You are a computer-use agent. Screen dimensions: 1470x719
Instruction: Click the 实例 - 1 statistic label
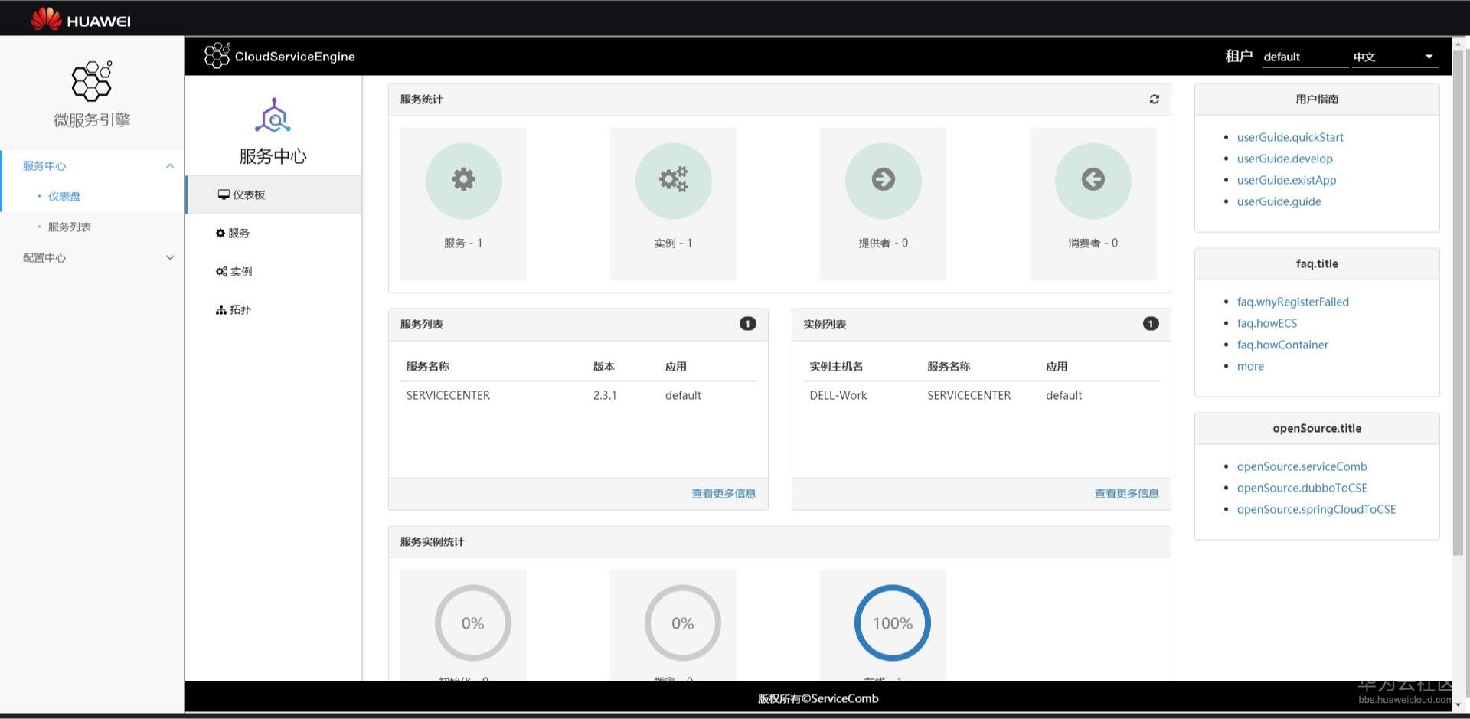click(673, 243)
